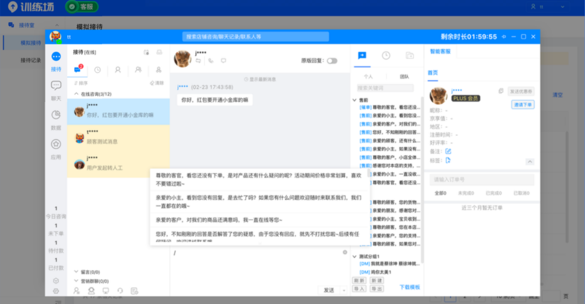Expand the 留言(0/0) group
This screenshot has width=585, height=304.
click(76, 272)
